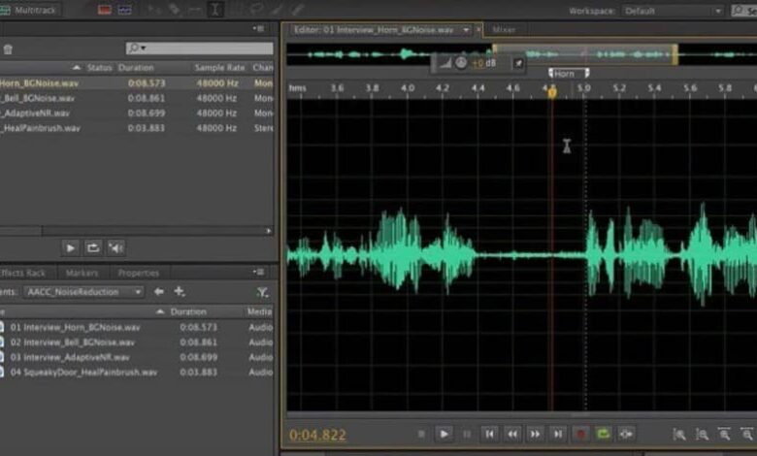Switch to the Properties tab
The height and width of the screenshot is (456, 757).
[139, 274]
